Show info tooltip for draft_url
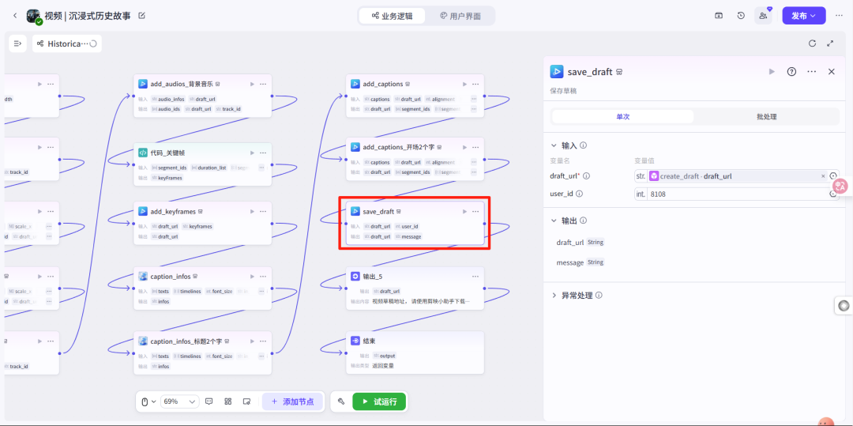This screenshot has height=426, width=853. tap(586, 176)
